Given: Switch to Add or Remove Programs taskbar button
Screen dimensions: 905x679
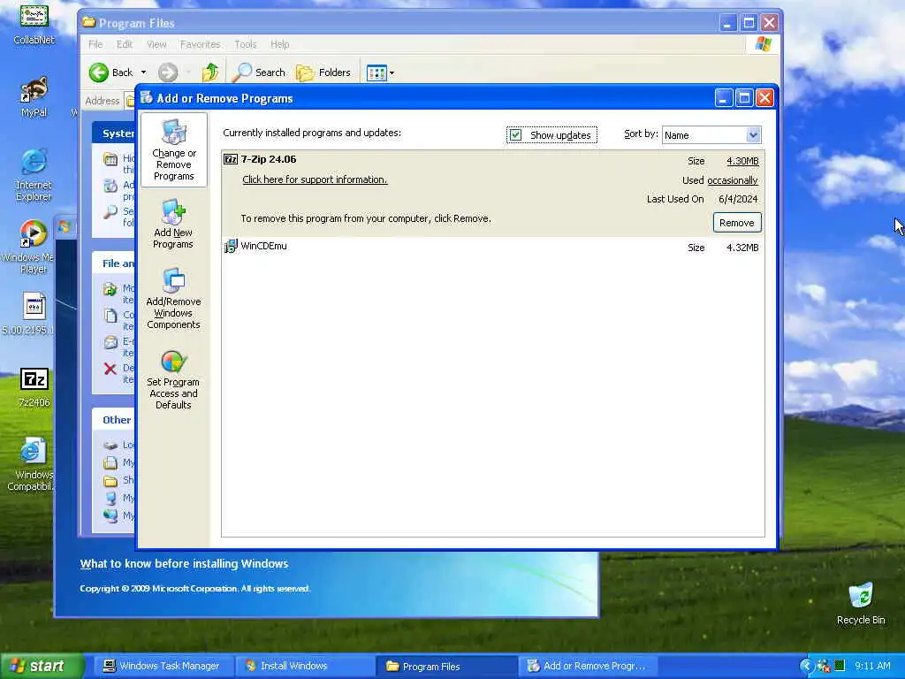Looking at the screenshot, I should tap(587, 667).
